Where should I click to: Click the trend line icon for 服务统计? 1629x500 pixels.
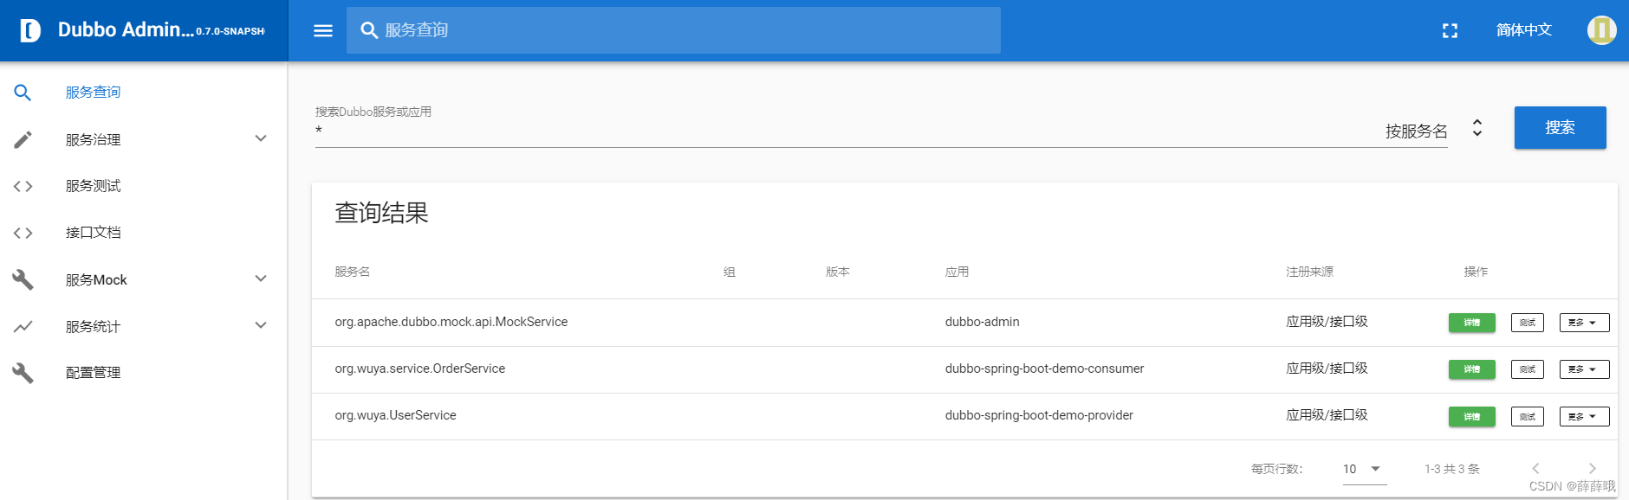point(23,326)
